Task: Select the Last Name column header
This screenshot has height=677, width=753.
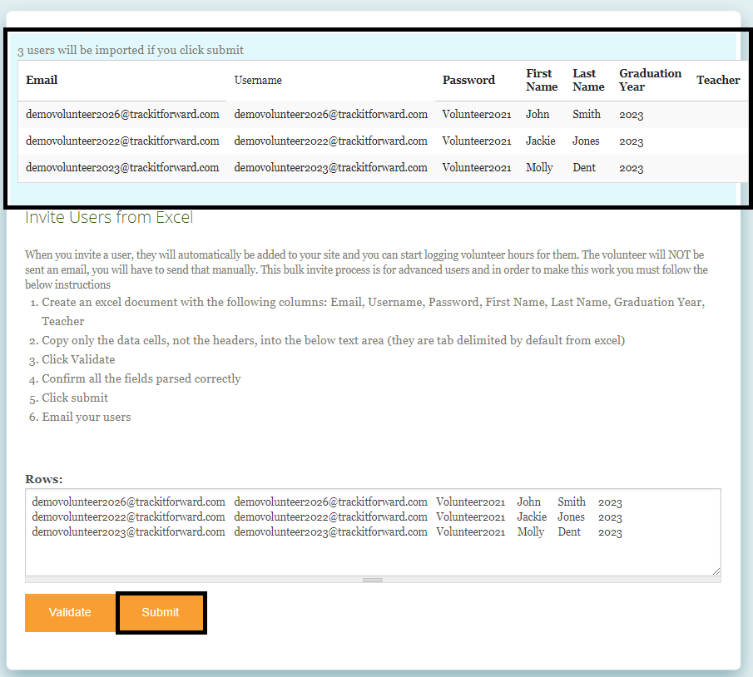Action: coord(588,80)
